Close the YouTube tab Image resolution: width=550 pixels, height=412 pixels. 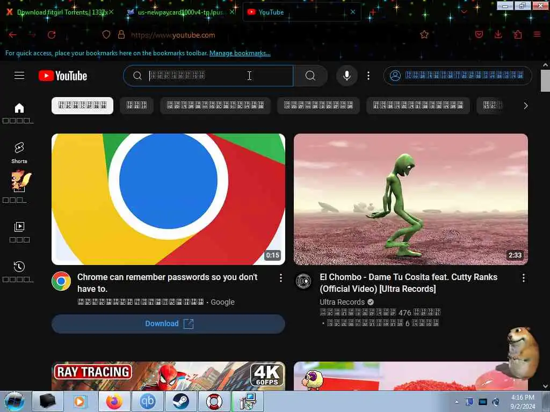point(353,12)
